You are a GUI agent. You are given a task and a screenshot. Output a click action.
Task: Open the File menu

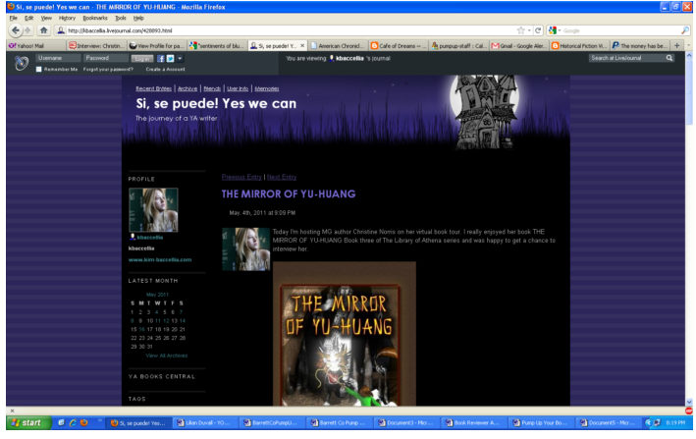(x=14, y=18)
